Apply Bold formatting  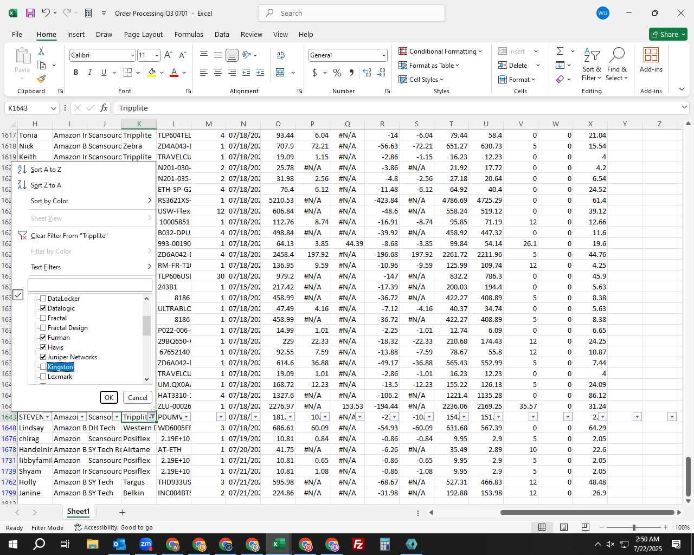[76, 73]
